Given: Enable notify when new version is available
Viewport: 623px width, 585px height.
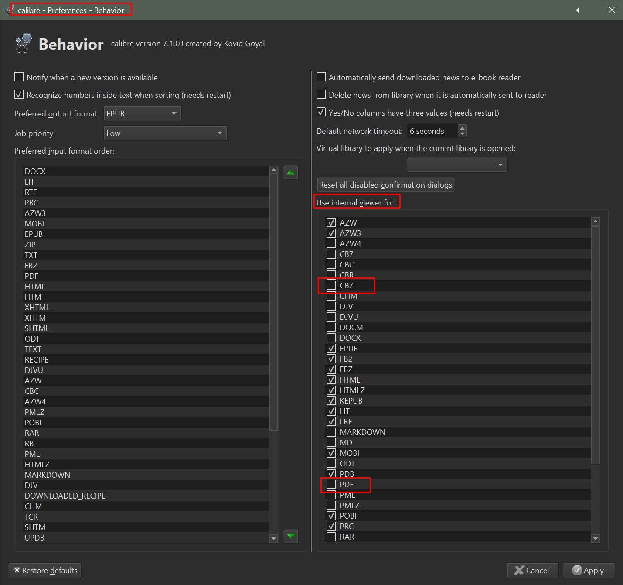Looking at the screenshot, I should pos(19,77).
